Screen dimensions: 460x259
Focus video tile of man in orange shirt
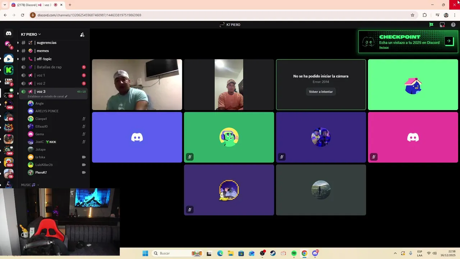pyautogui.click(x=229, y=85)
